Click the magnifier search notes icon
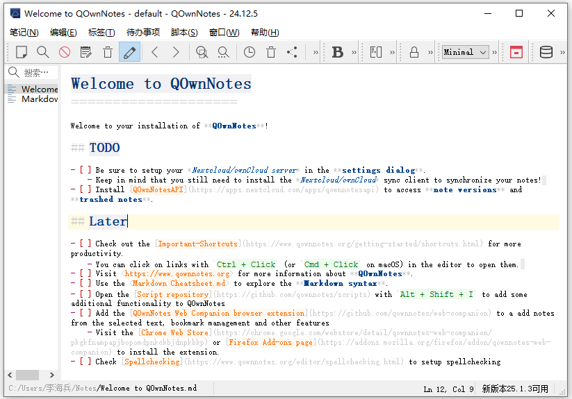Viewport: 572px width, 399px height. click(43, 52)
